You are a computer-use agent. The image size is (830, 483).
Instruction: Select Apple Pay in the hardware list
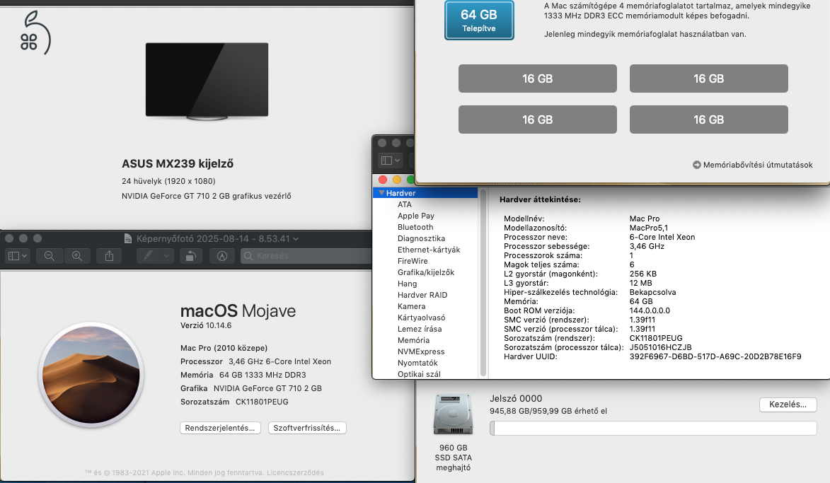416,216
